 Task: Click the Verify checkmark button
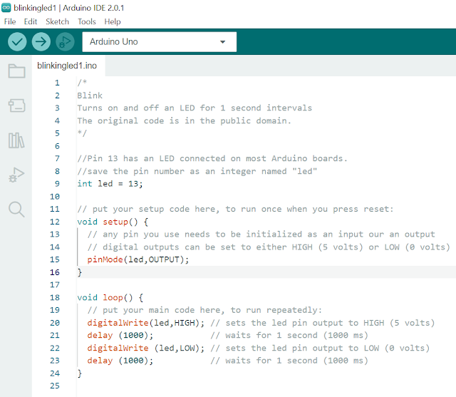(x=17, y=42)
